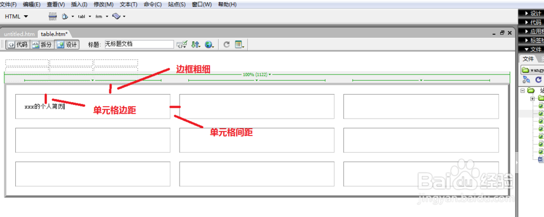Click the frm frames icon
Image resolution: width=544 pixels, height=217 pixels.
coord(99,16)
